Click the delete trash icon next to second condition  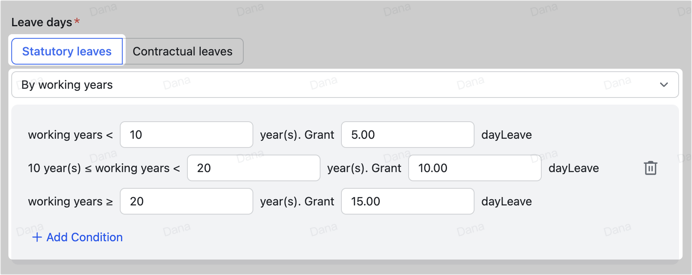651,168
